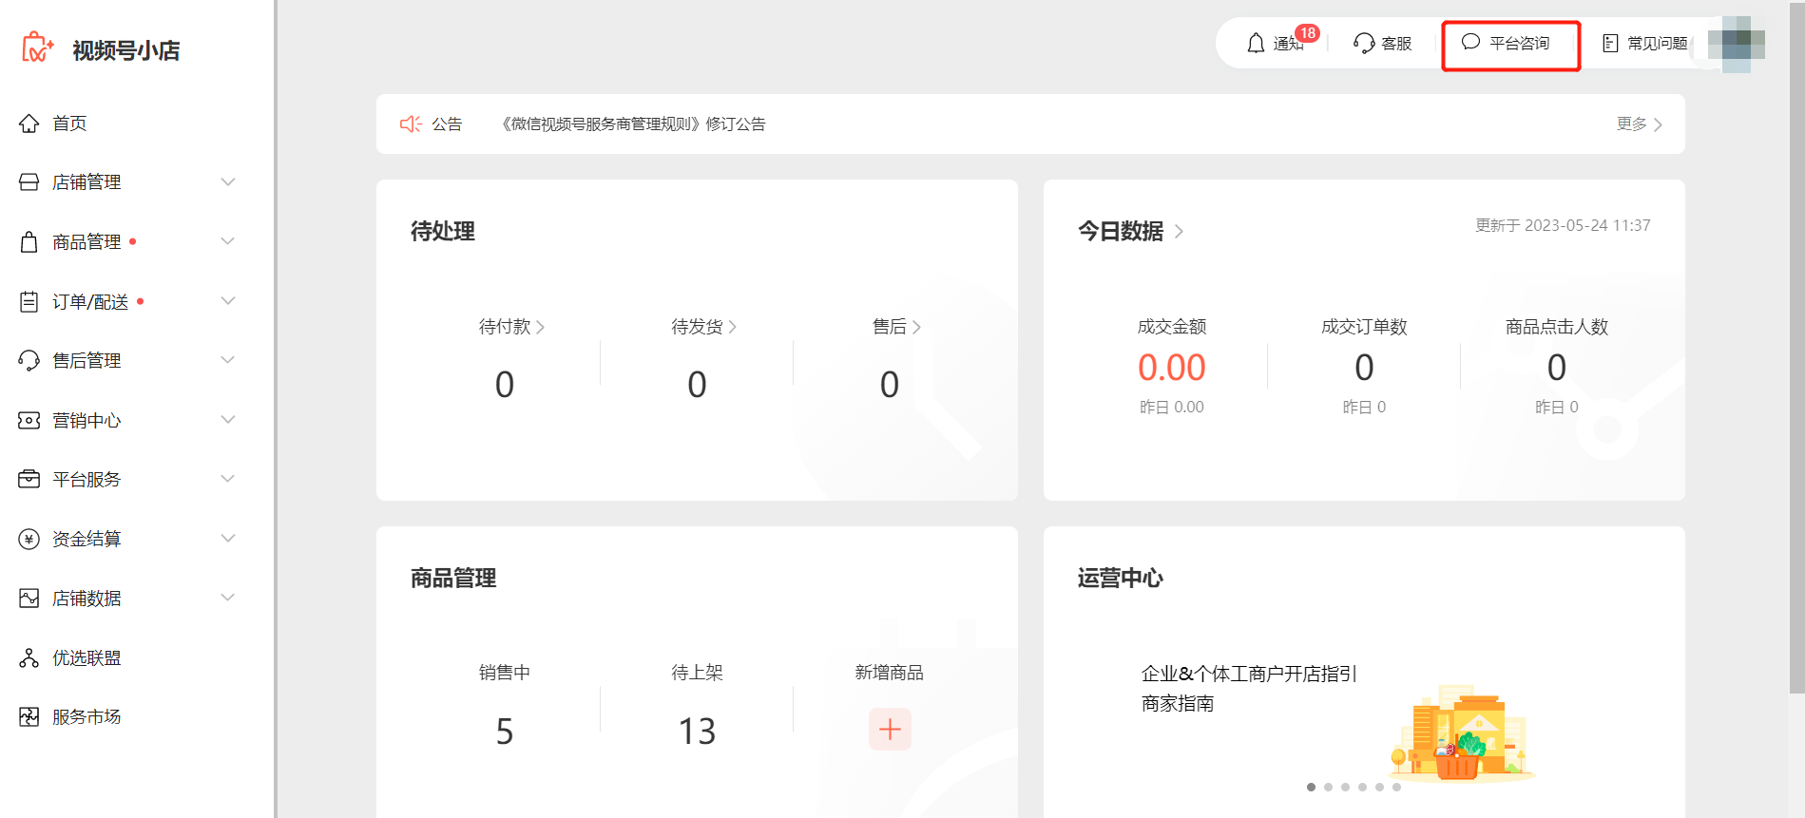Open 营销中心 menu item
This screenshot has height=818, width=1805.
[86, 421]
